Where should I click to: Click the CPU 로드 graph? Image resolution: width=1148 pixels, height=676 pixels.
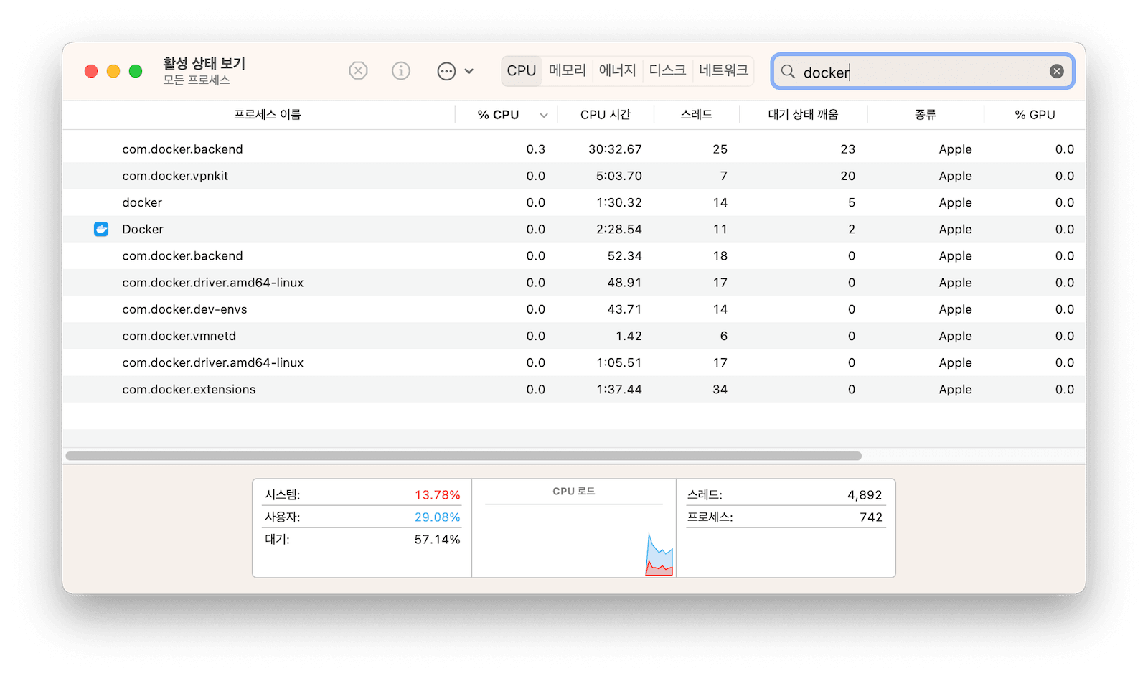tap(574, 540)
